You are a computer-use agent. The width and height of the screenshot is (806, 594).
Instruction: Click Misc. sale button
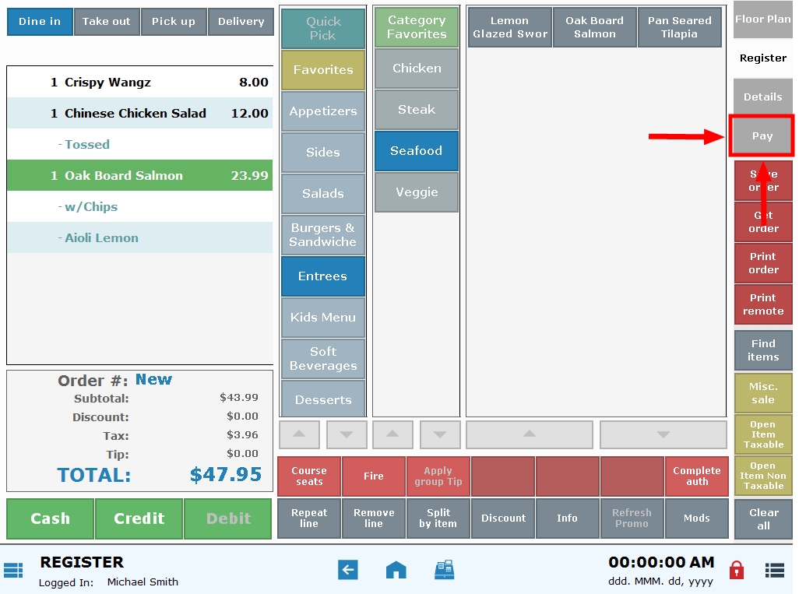click(763, 393)
